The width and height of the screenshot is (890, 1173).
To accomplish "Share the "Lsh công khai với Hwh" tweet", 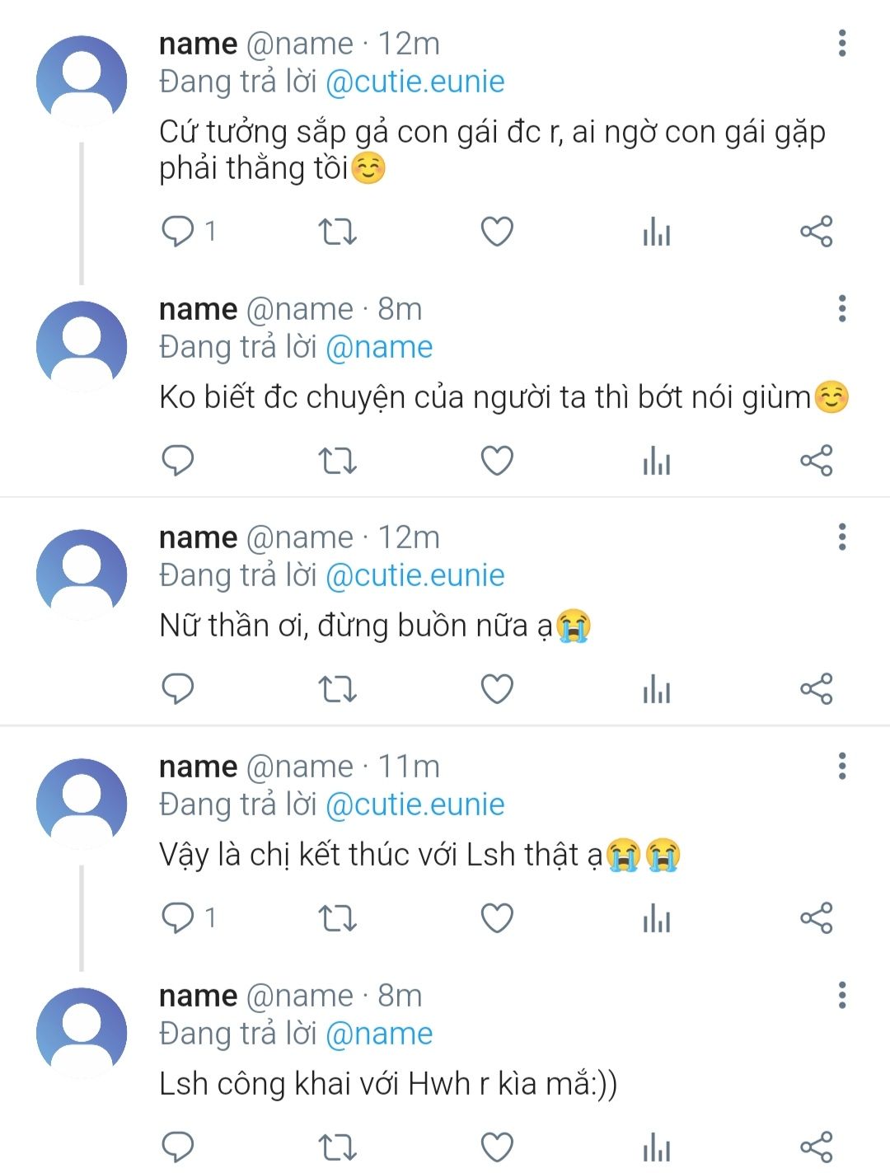I will [817, 1147].
